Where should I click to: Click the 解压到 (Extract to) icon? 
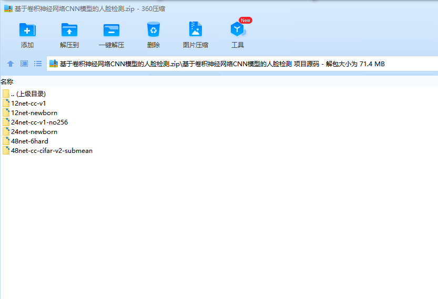(69, 30)
